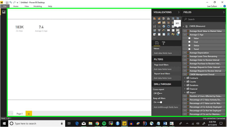This screenshot has height=127, width=227.
Task: Select the Scatter chart visual
Action: pyautogui.click(x=159, y=27)
